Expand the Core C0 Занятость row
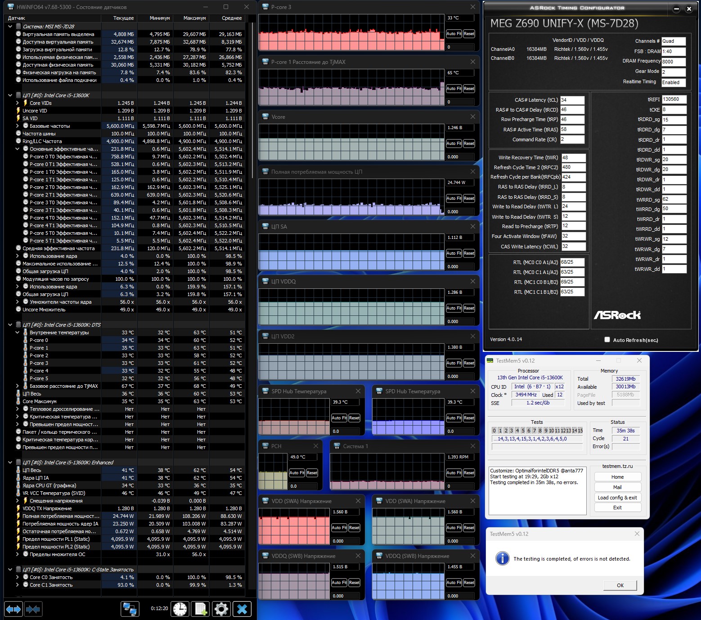The width and height of the screenshot is (701, 620). pos(18,577)
